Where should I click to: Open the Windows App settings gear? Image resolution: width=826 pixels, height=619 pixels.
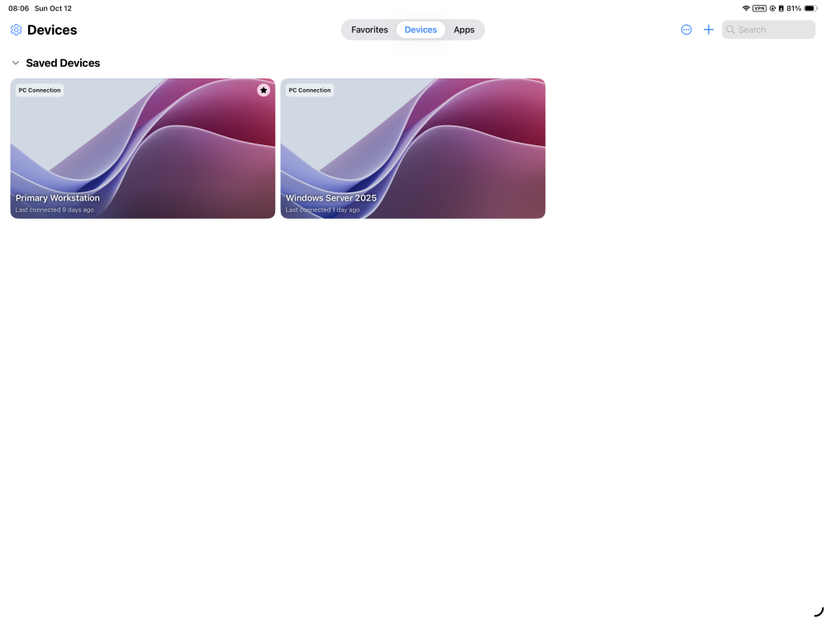coord(15,30)
